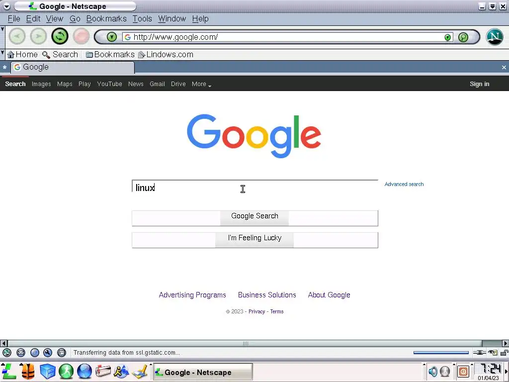
Task: Open the View menu
Action: pos(55,19)
